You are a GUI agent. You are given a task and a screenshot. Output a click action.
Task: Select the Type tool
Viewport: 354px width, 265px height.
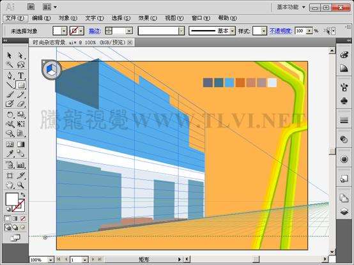pyautogui.click(x=20, y=75)
